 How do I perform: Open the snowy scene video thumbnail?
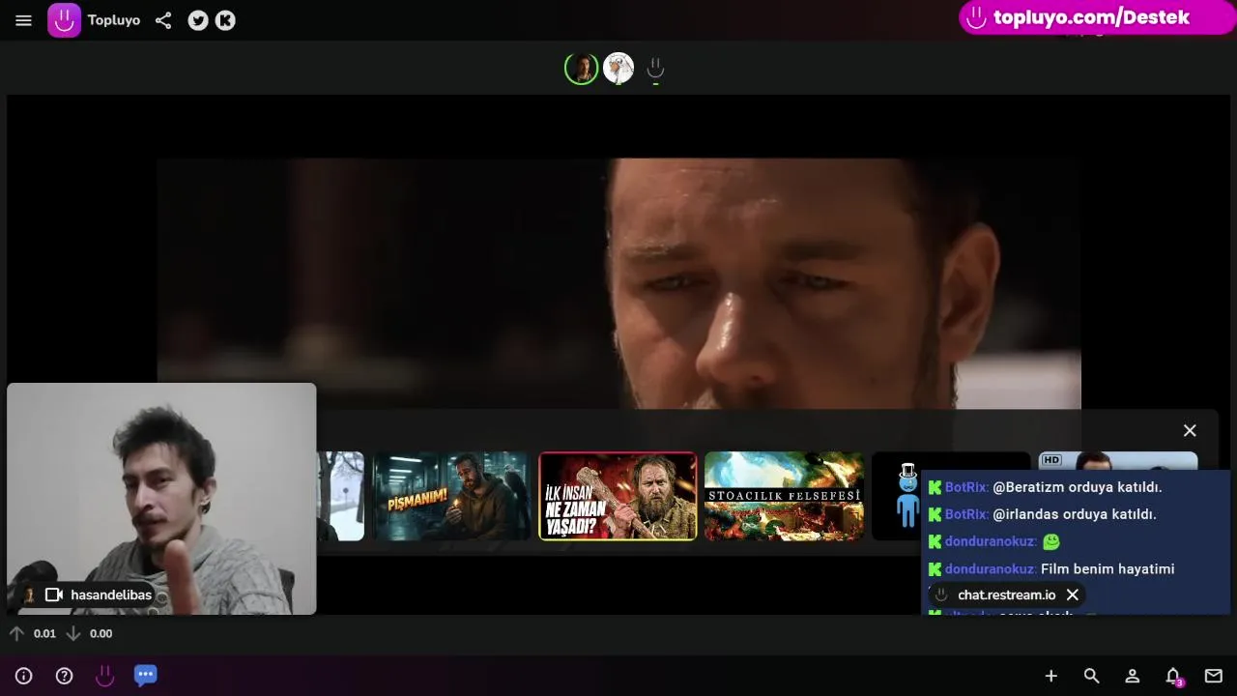[341, 496]
